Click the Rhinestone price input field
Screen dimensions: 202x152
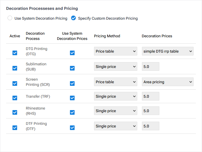click(x=151, y=111)
